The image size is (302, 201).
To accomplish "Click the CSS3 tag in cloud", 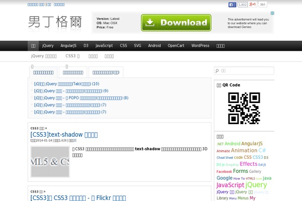I will tap(258, 157).
